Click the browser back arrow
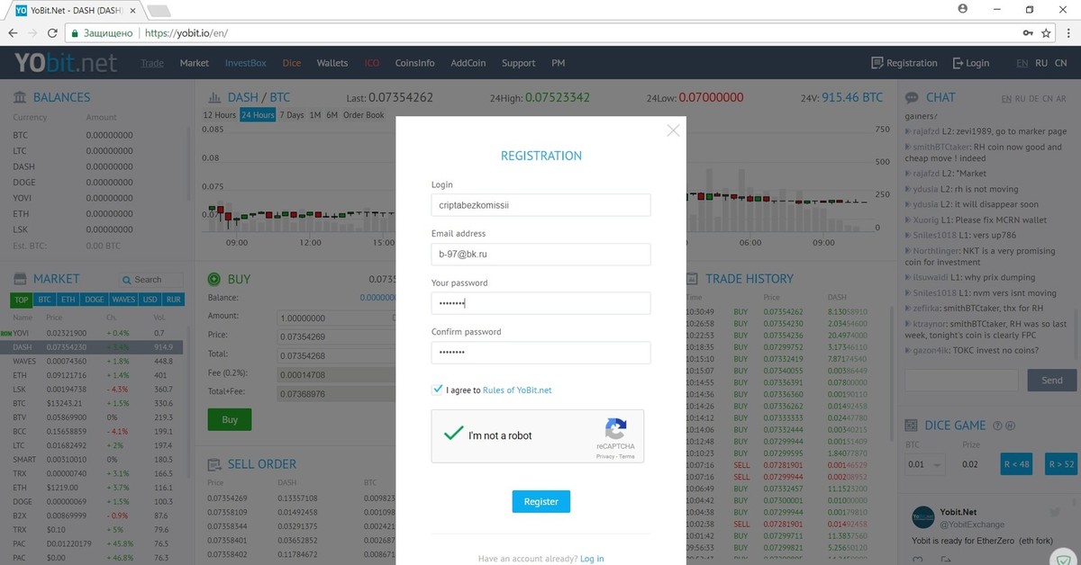 (x=12, y=32)
